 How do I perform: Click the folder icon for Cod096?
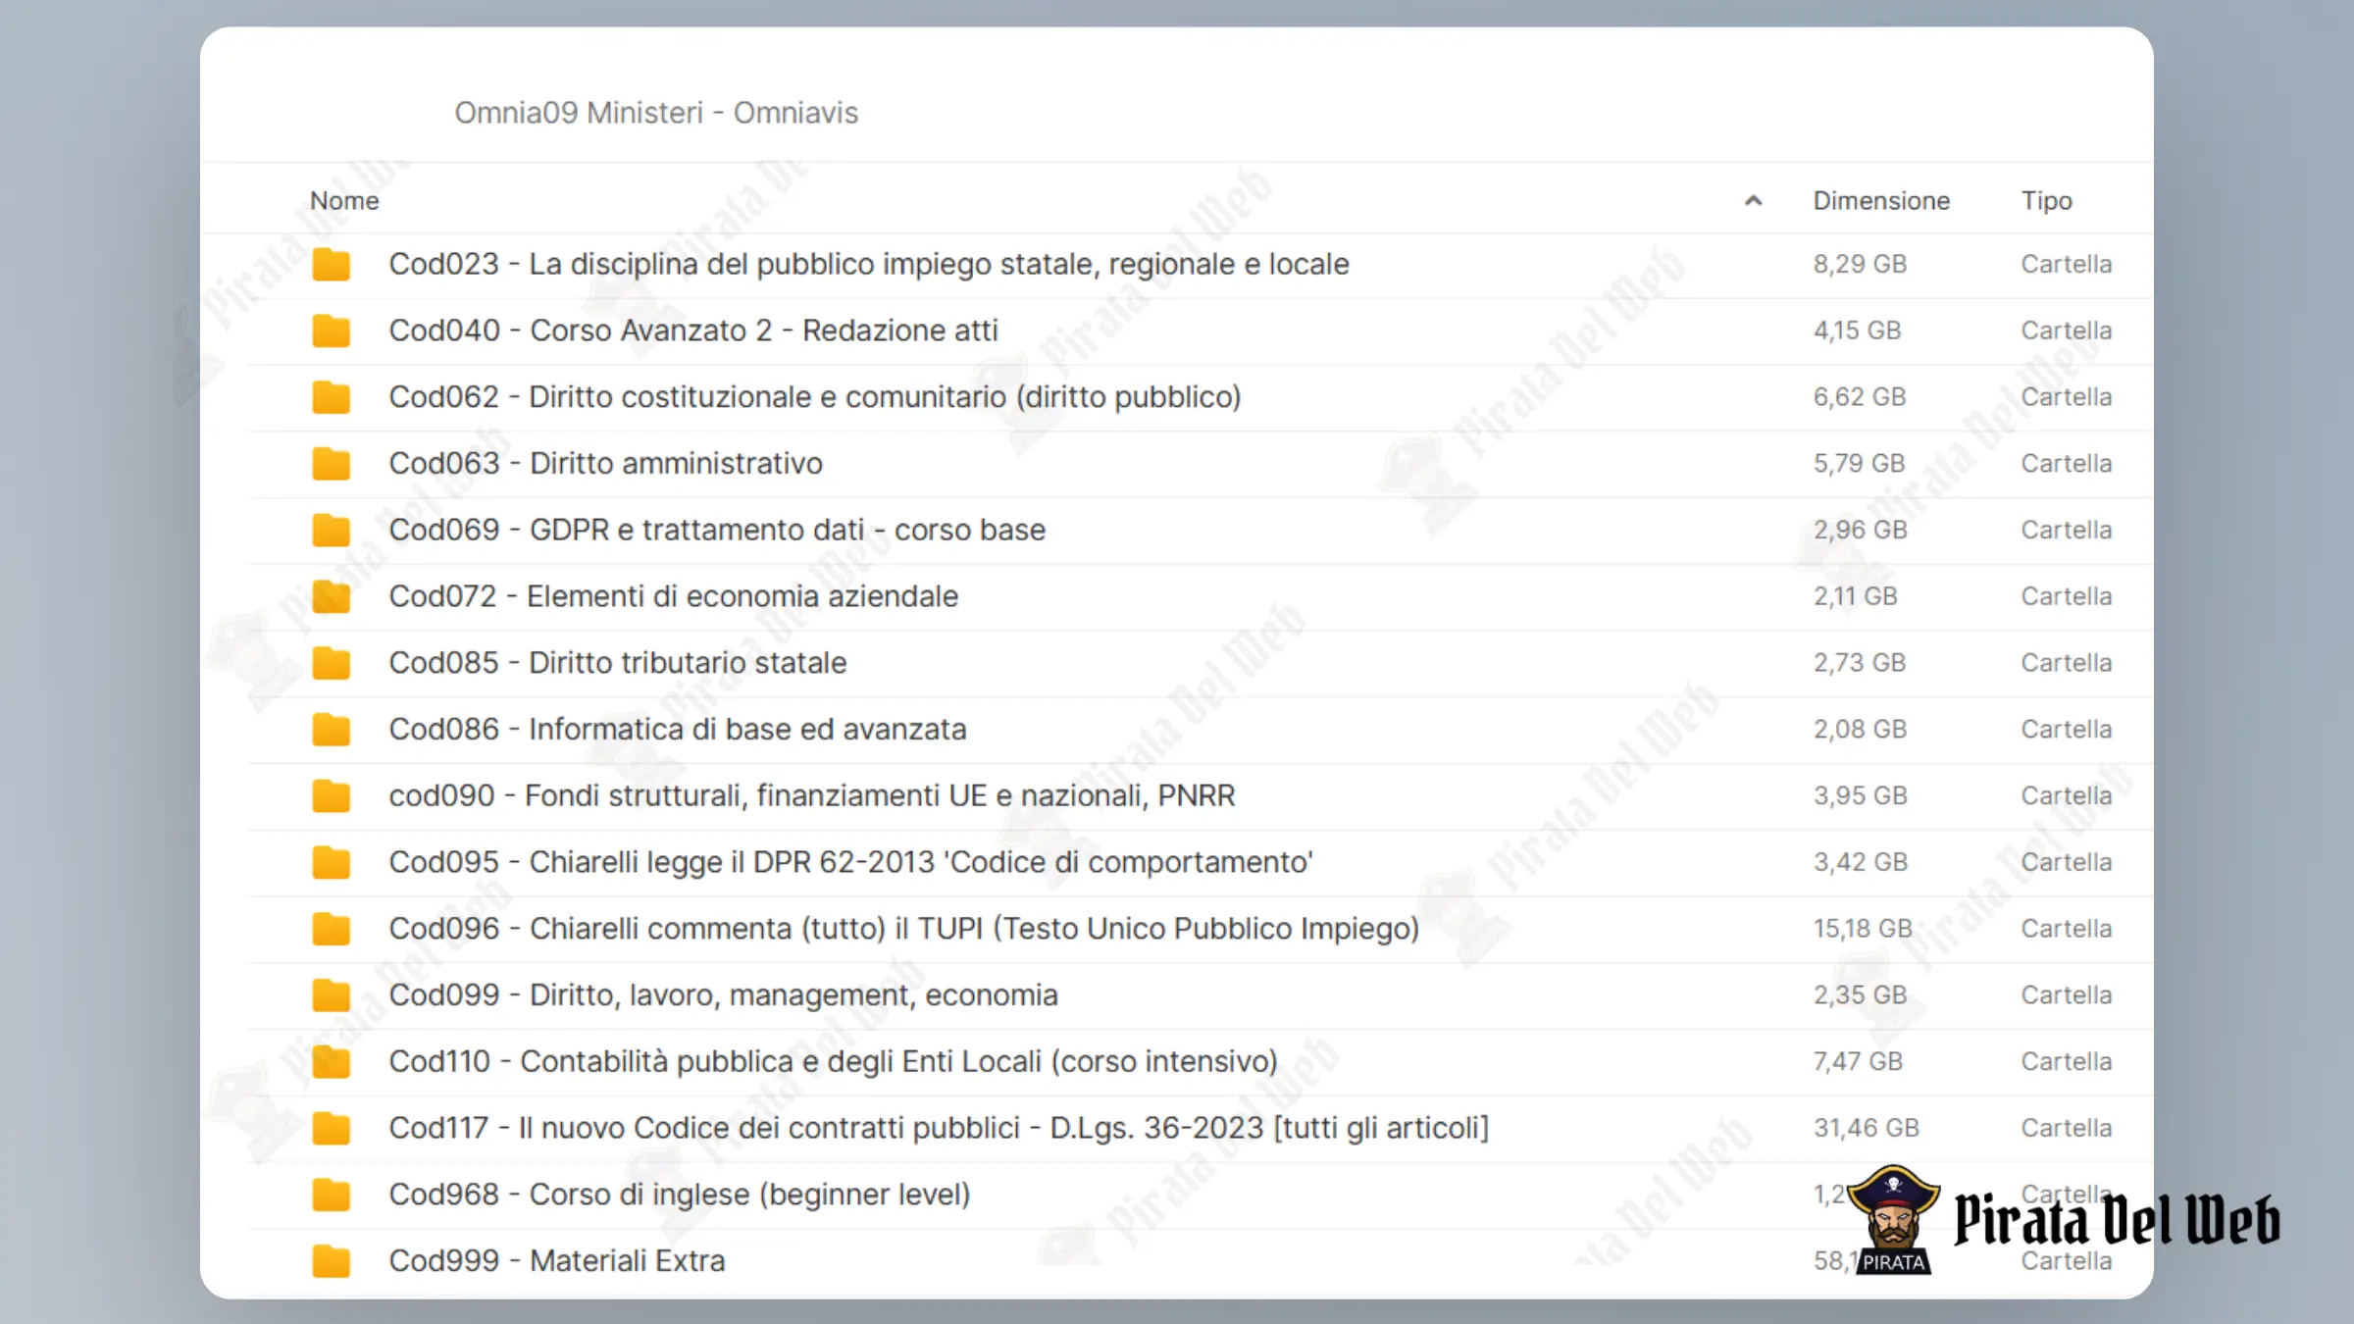(x=331, y=929)
